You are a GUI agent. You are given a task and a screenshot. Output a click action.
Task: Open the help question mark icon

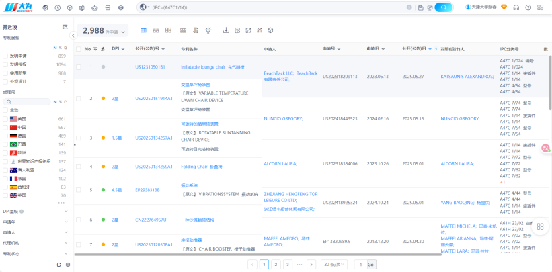[528, 7]
